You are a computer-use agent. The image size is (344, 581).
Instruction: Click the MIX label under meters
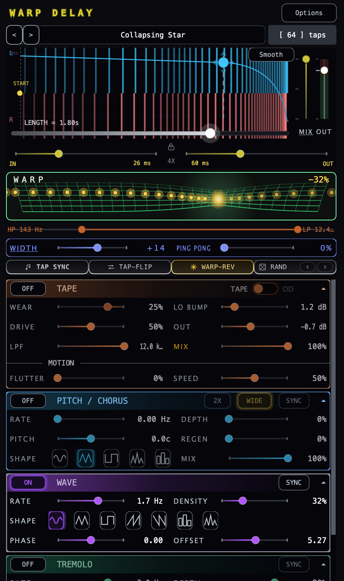point(306,132)
